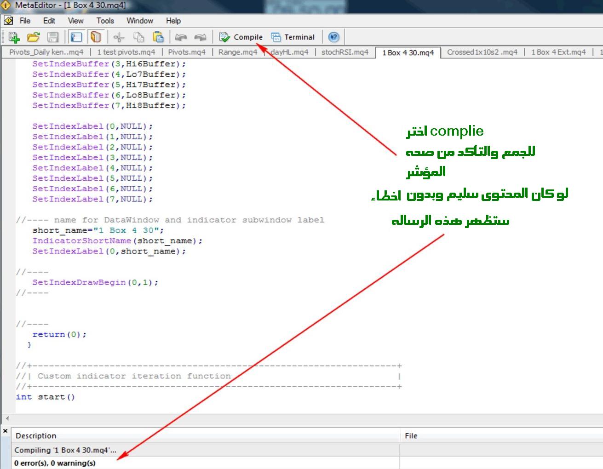Create a new file with the New icon

pos(14,37)
